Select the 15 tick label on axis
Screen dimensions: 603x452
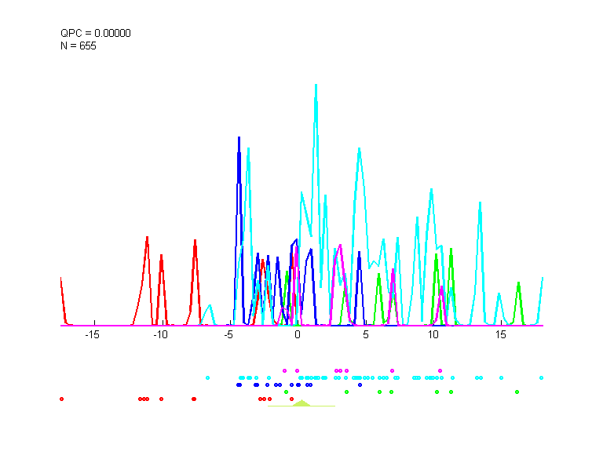coord(500,334)
